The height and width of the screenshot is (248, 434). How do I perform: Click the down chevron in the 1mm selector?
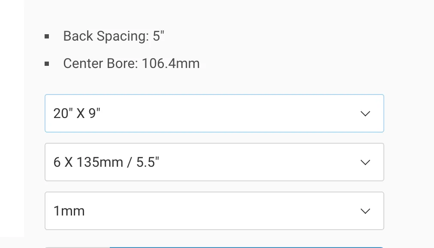[365, 211]
